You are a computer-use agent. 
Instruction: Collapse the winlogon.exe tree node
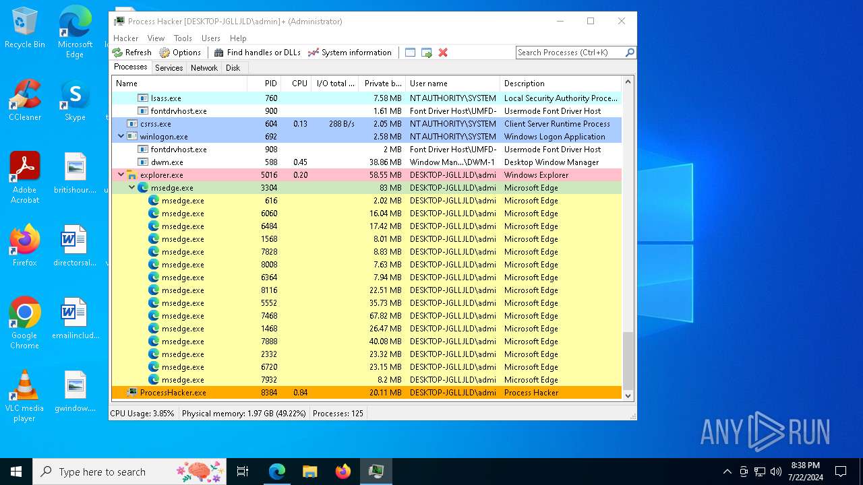tap(121, 137)
